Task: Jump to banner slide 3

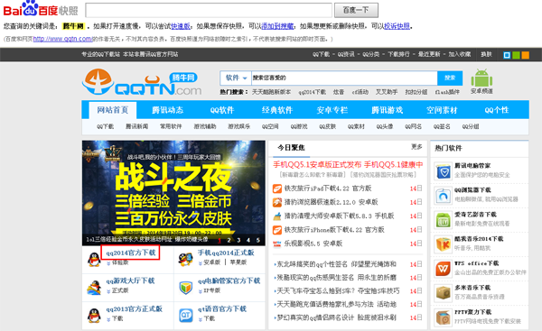Action: (x=238, y=240)
